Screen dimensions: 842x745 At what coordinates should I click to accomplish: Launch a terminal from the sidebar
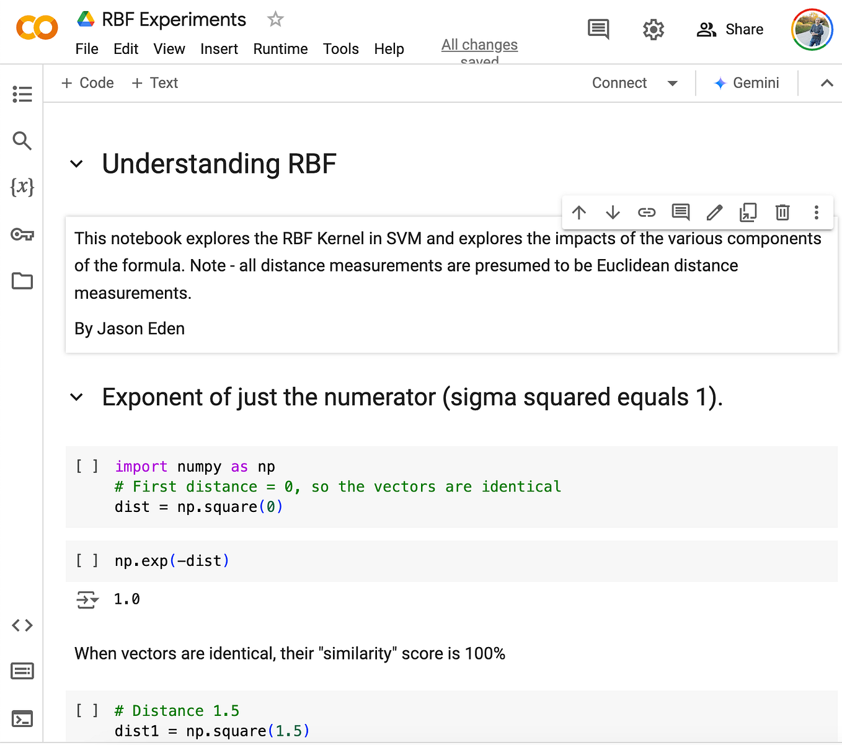(x=22, y=718)
